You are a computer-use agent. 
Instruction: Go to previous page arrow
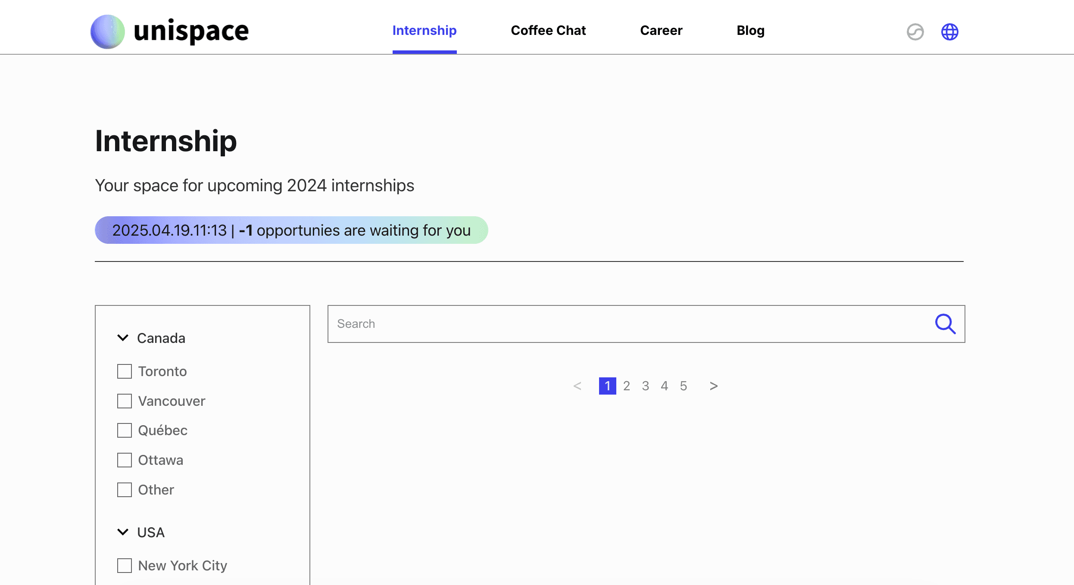tap(578, 386)
